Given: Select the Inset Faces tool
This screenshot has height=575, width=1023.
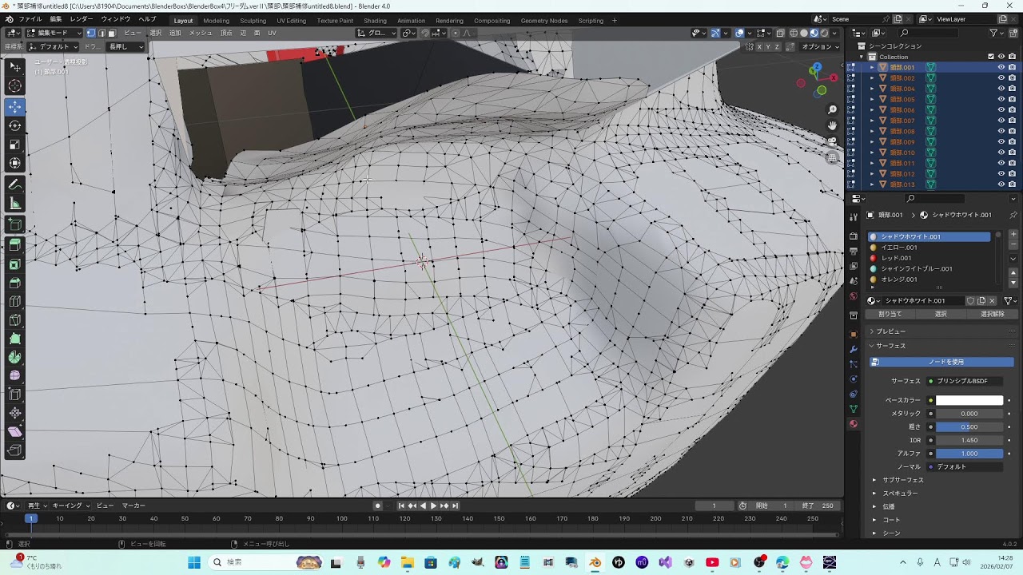Looking at the screenshot, I should pos(15,264).
